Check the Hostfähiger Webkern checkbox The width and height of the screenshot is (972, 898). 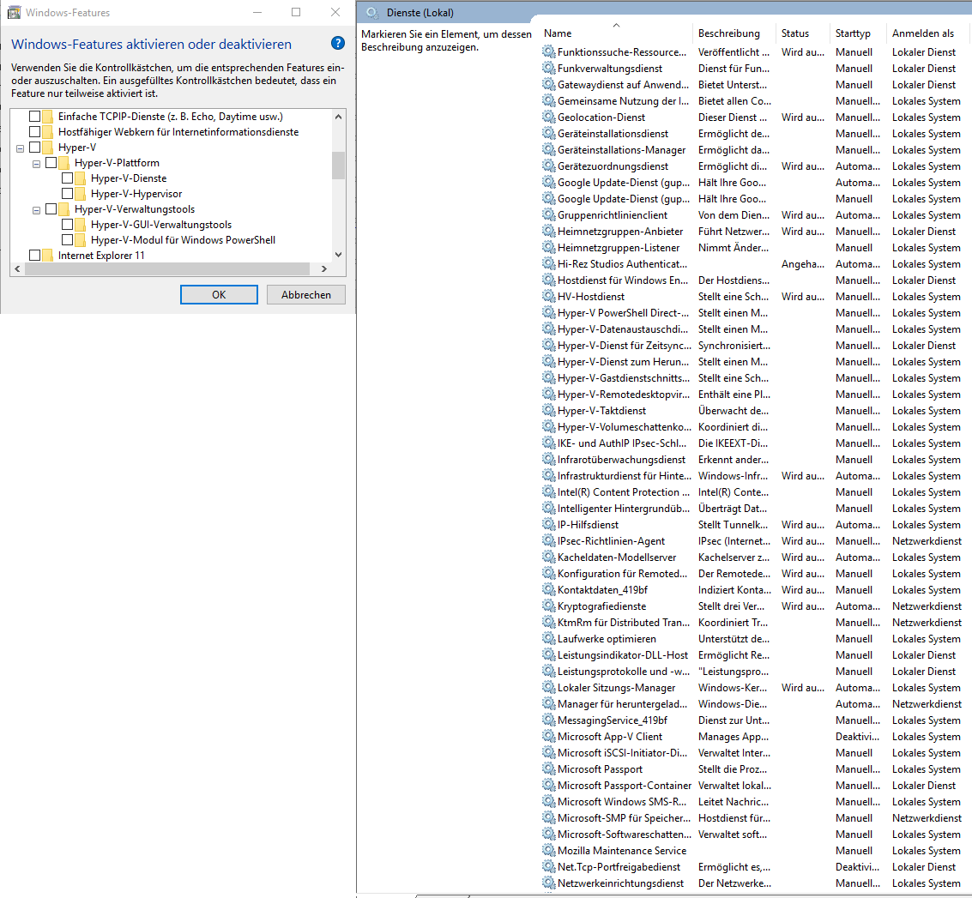pyautogui.click(x=34, y=131)
